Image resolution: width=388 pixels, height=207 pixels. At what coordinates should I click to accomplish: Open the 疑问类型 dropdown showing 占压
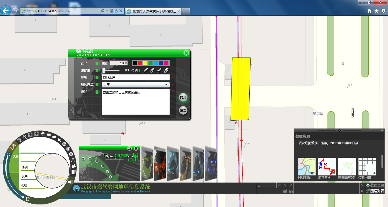[135, 85]
